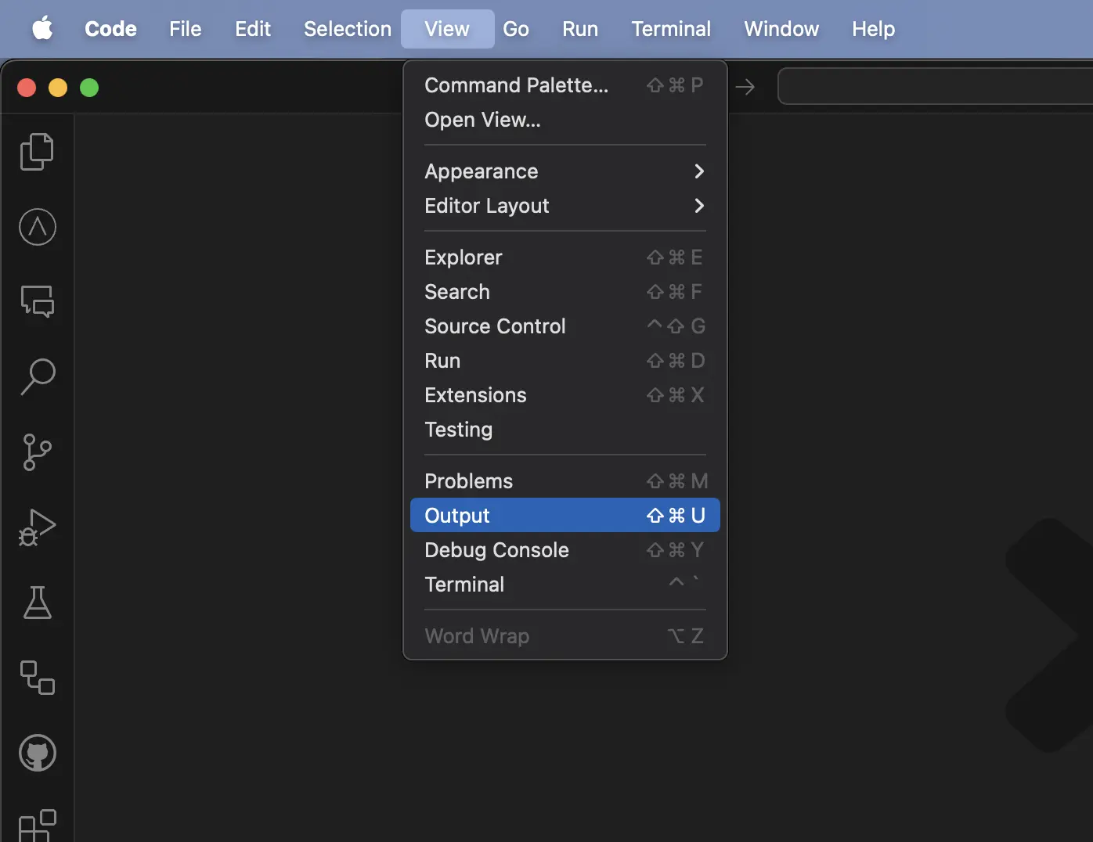1093x842 pixels.
Task: Open the Code app menu
Action: click(110, 29)
